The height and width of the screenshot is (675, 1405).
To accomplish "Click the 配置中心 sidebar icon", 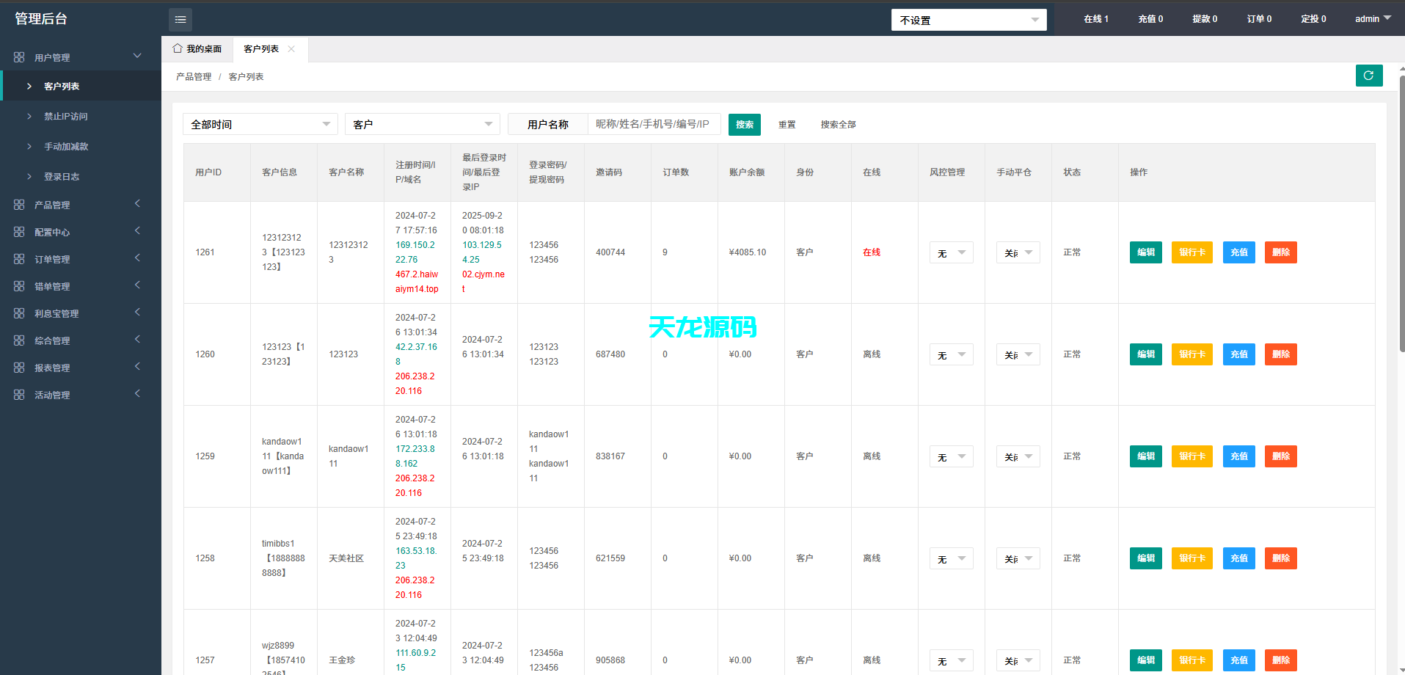I will coord(20,231).
